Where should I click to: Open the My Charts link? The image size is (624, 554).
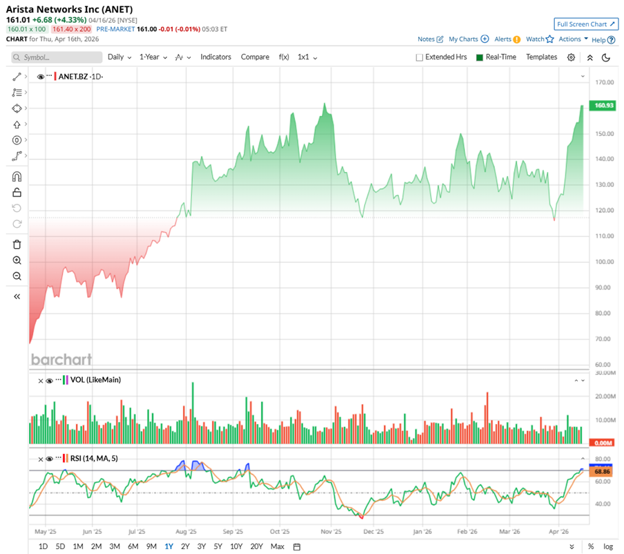click(468, 39)
